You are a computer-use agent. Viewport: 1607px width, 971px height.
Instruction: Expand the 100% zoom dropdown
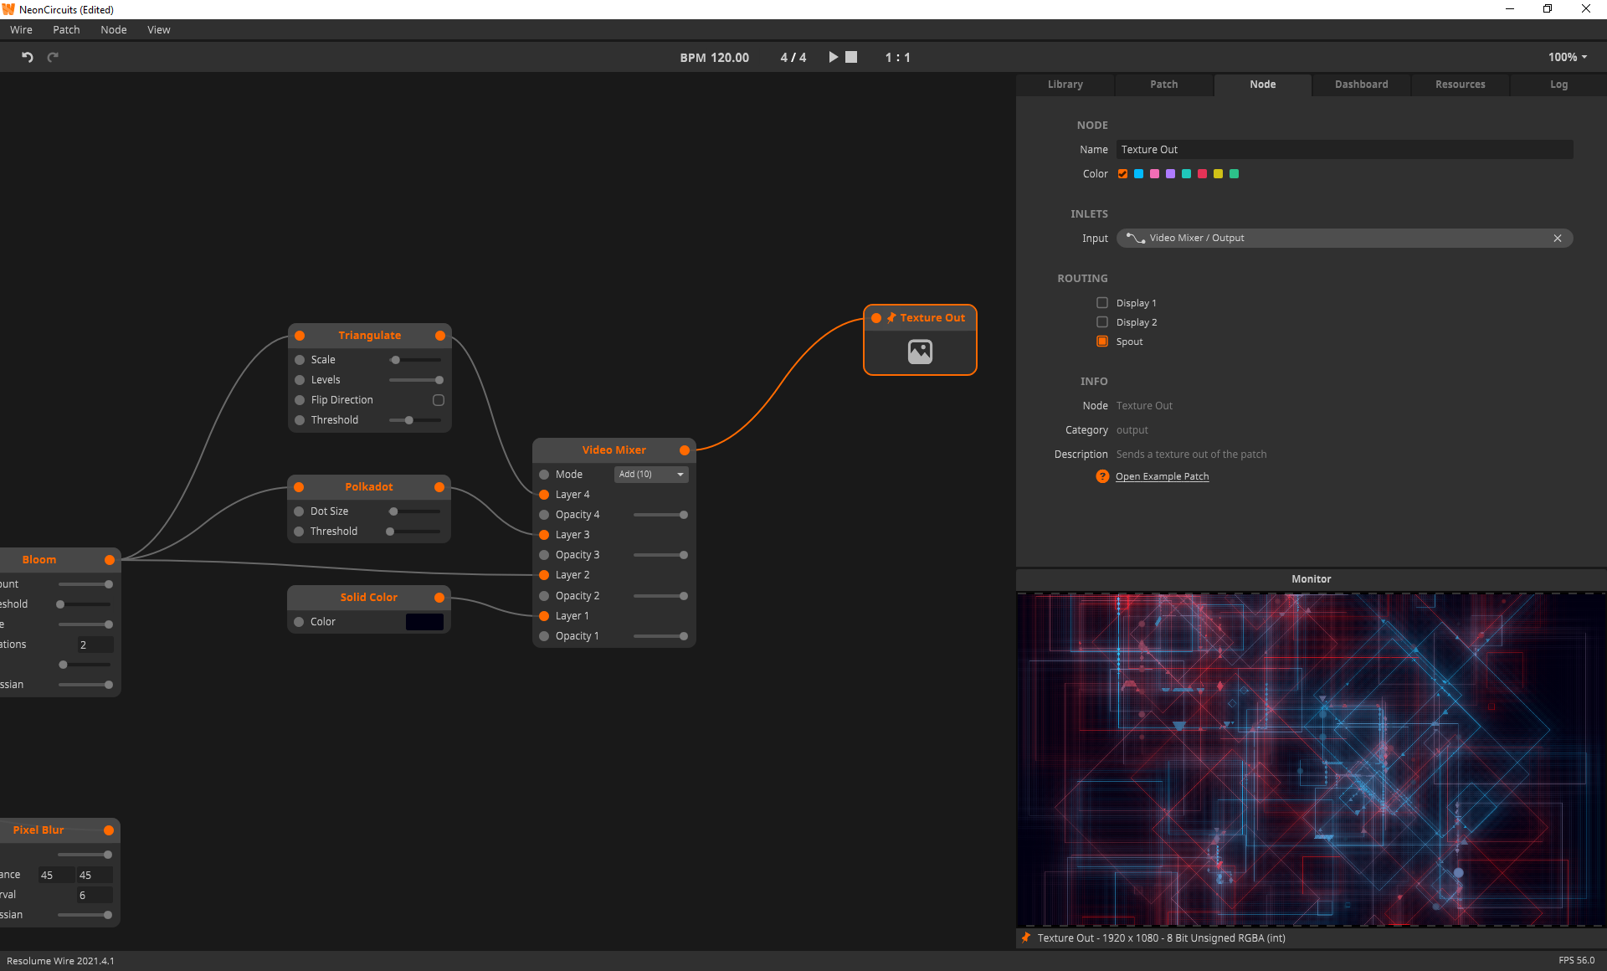coord(1567,57)
